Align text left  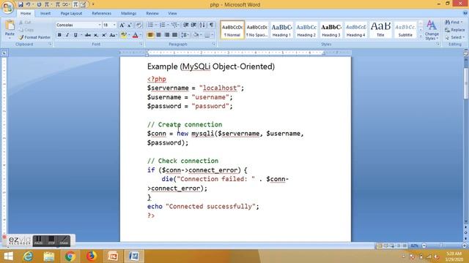(x=150, y=35)
